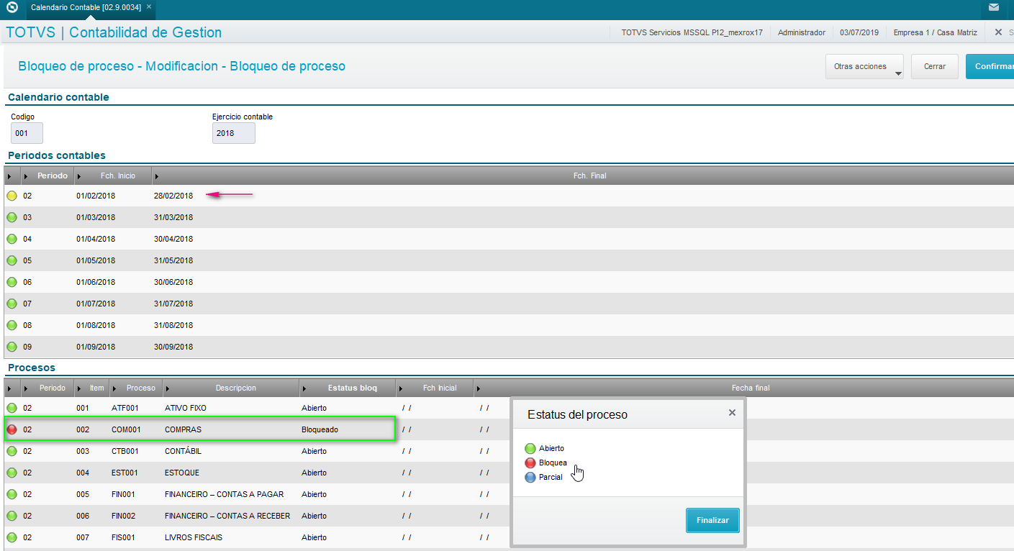Click green status icon of period 07
Screen dimensions: 1014x551
click(12, 304)
